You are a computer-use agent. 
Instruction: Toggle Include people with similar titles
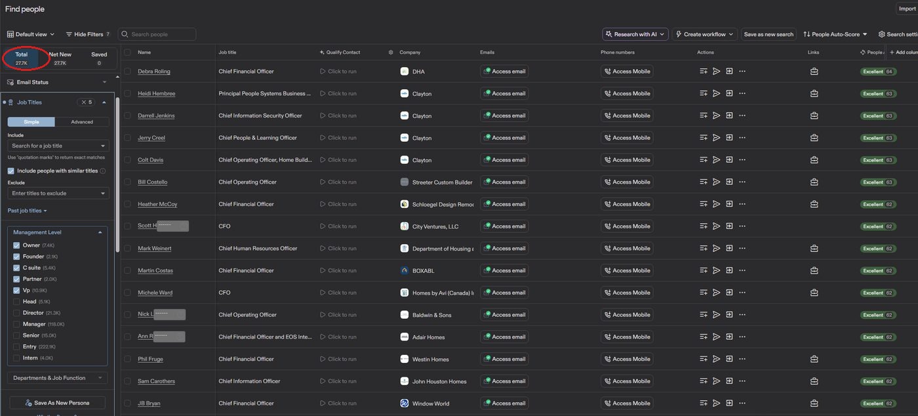point(11,171)
